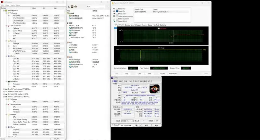Toggle the temperature graph legend checkbox
The height and width of the screenshot is (140, 260).
pyautogui.click(x=159, y=29)
